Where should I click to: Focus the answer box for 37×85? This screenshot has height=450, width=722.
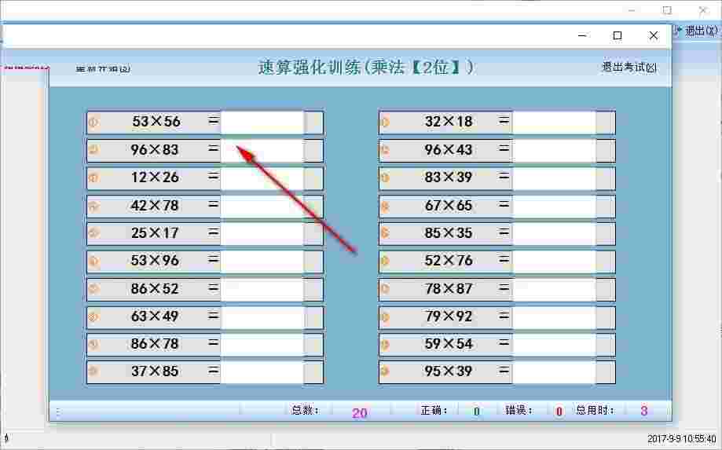(262, 372)
